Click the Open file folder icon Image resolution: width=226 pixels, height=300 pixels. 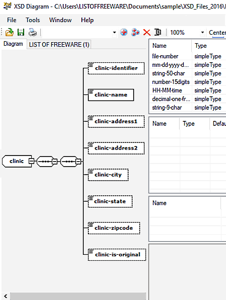(x=9, y=32)
